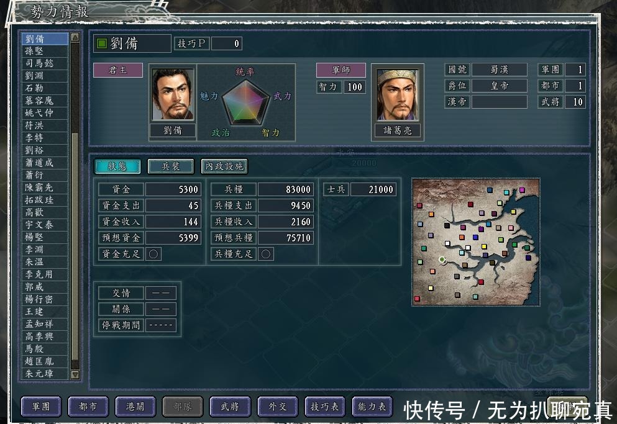This screenshot has width=617, height=424.
Task: Click the green force color square beside 劉備
Action: pos(101,43)
